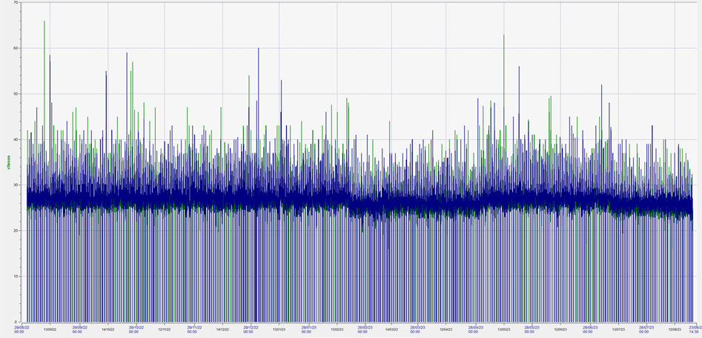Click the blue peak reaching 60 near 29/12/22
The image size is (702, 338).
259,49
